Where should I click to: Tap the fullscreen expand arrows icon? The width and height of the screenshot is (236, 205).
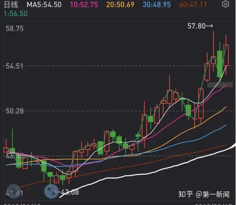point(52,191)
